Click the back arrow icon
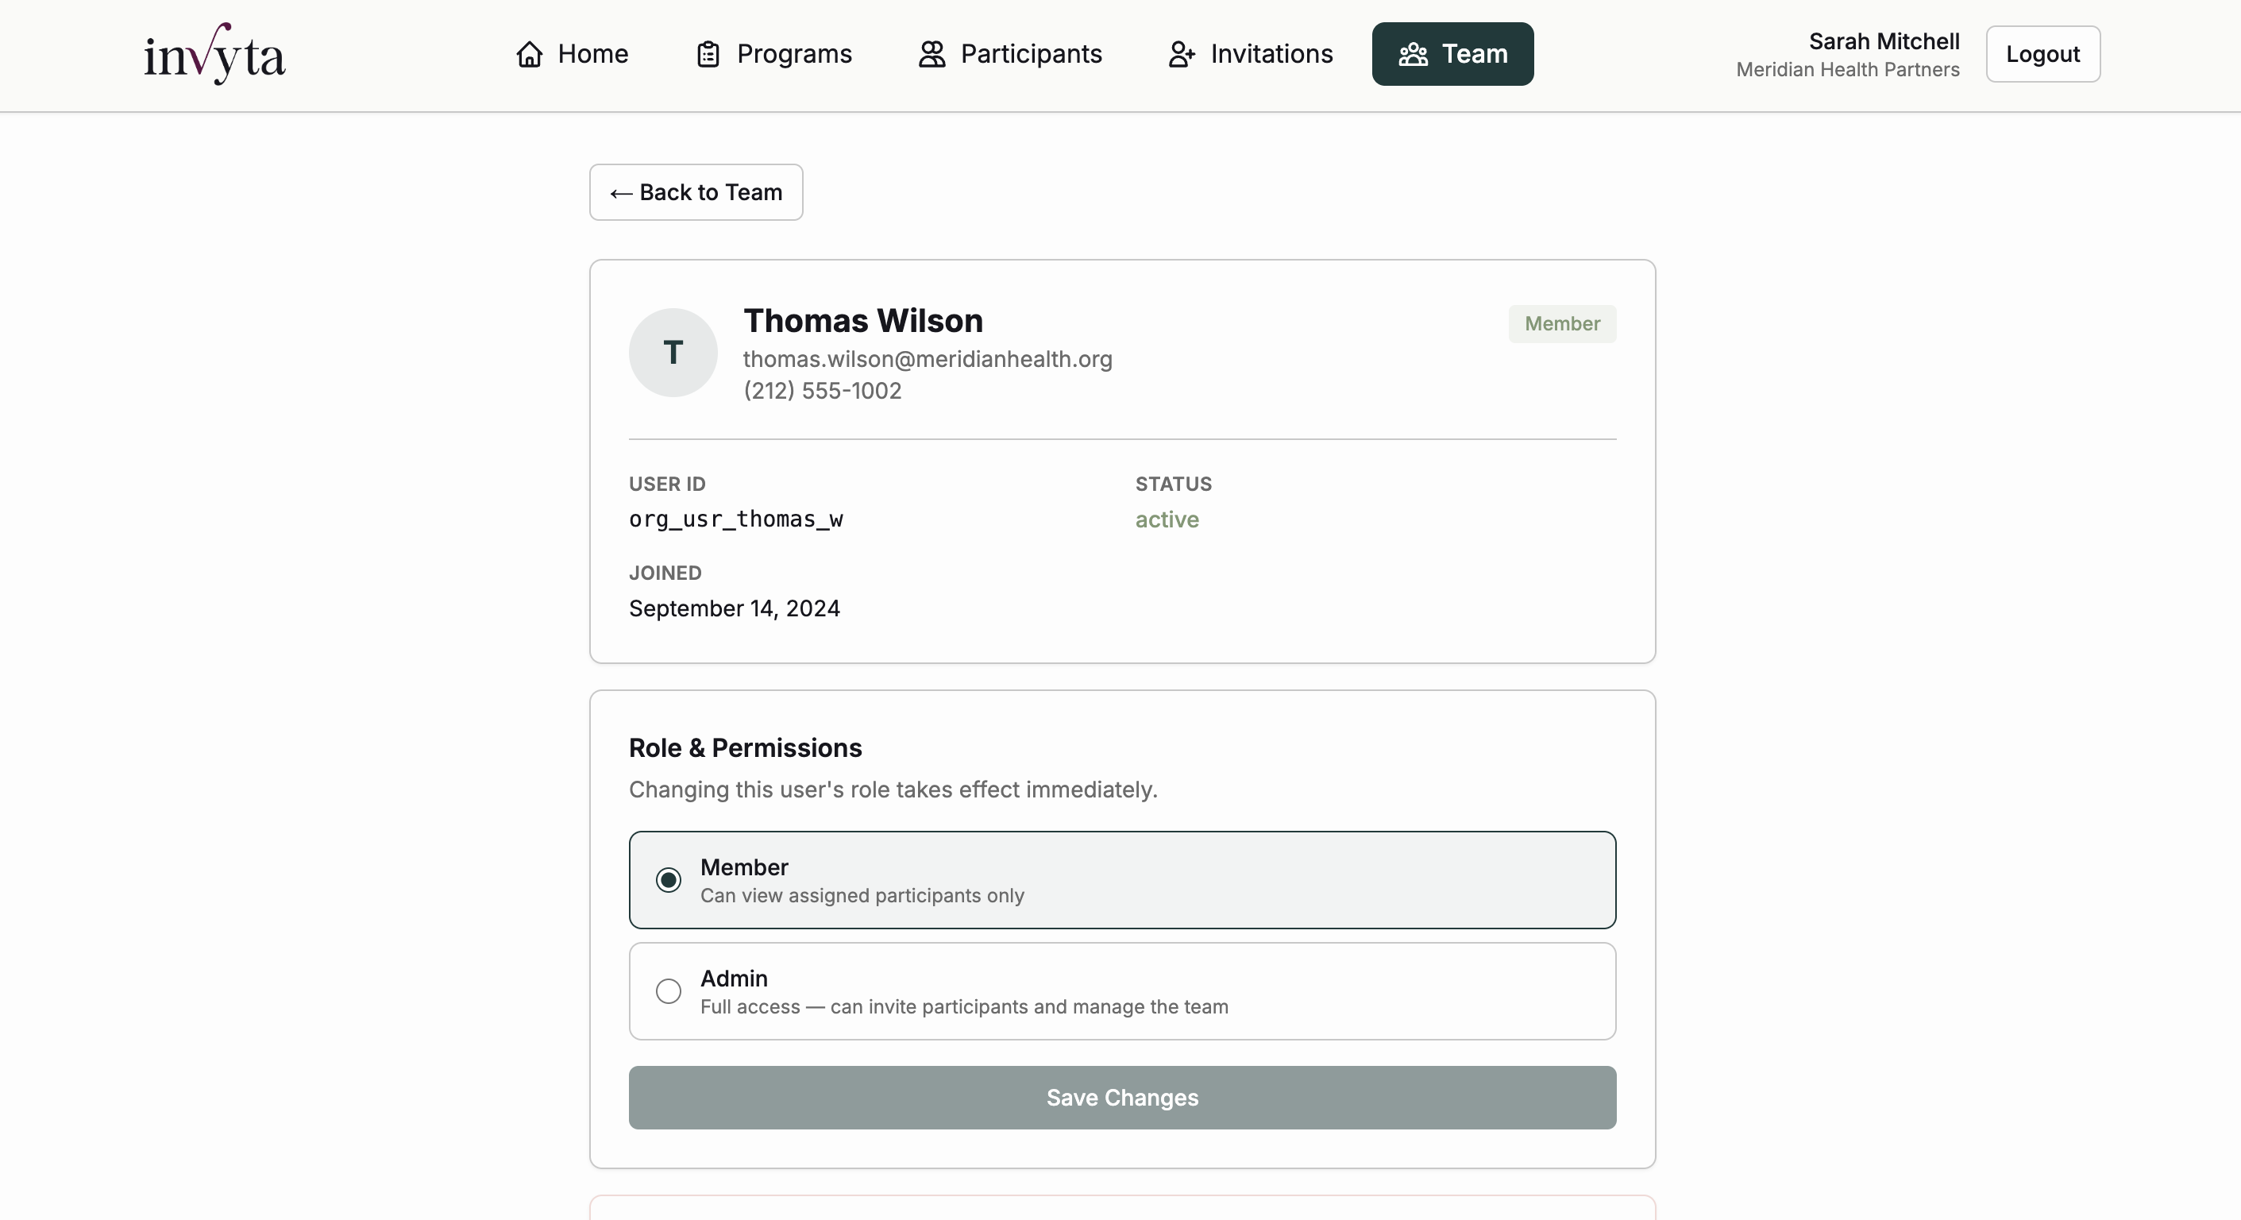The width and height of the screenshot is (2241, 1220). coord(620,193)
